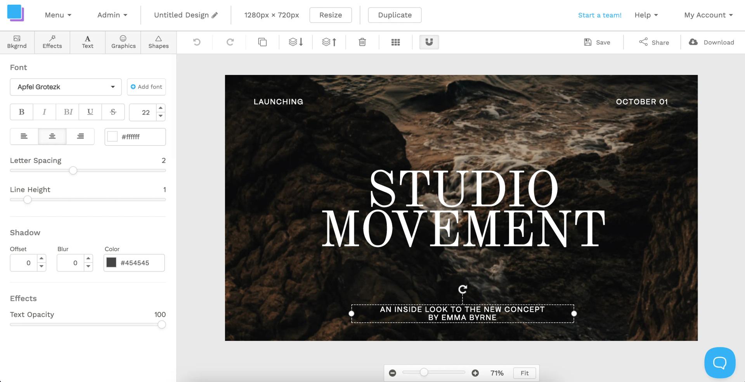The width and height of the screenshot is (745, 382).
Task: Open the Menu dropdown
Action: 58,15
